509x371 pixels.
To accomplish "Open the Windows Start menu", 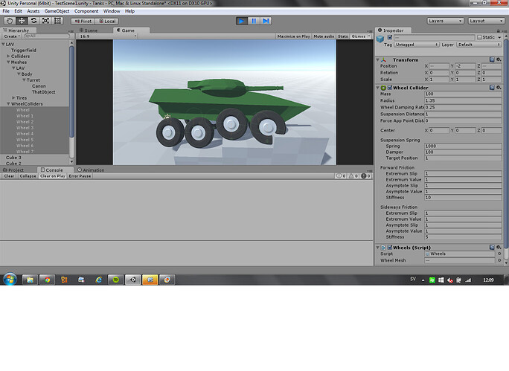I will click(10, 280).
